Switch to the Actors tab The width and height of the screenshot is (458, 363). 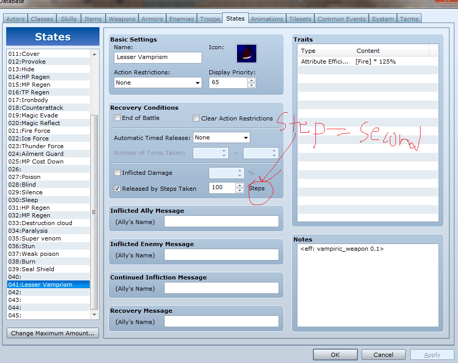(15, 18)
